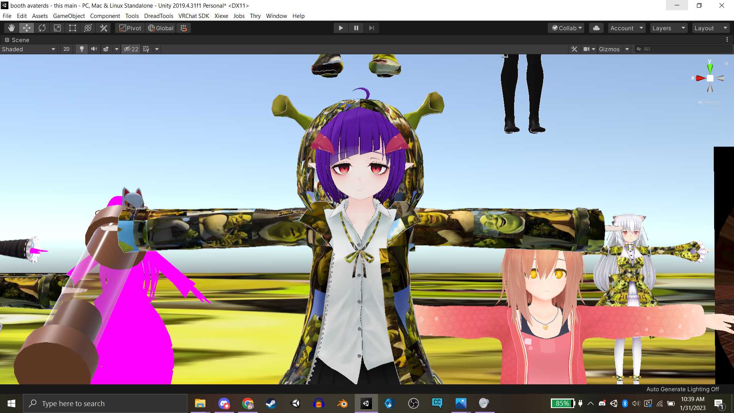This screenshot has height=413, width=734.
Task: Select the Hand tool
Action: pos(11,28)
